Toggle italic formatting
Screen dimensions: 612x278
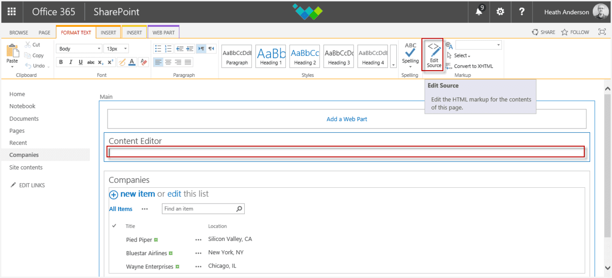pyautogui.click(x=71, y=62)
